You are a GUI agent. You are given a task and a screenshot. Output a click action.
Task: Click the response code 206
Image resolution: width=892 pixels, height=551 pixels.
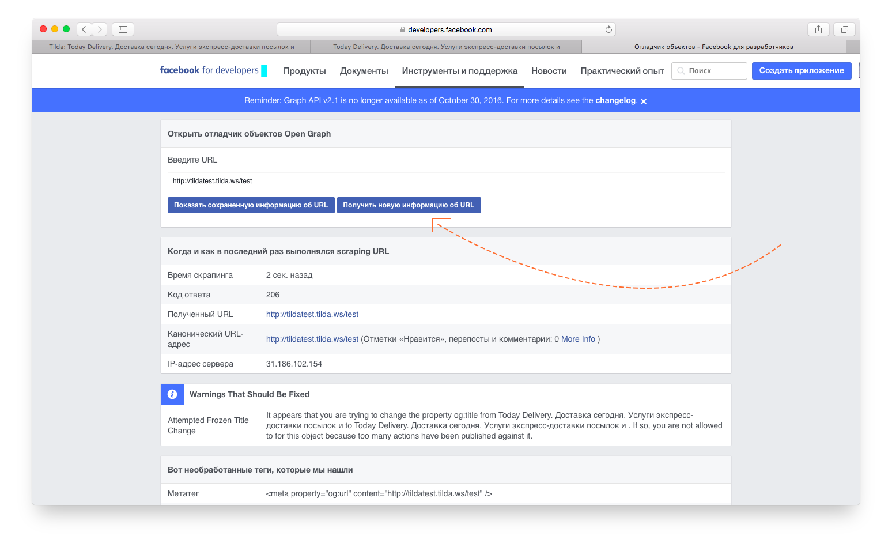coord(273,295)
